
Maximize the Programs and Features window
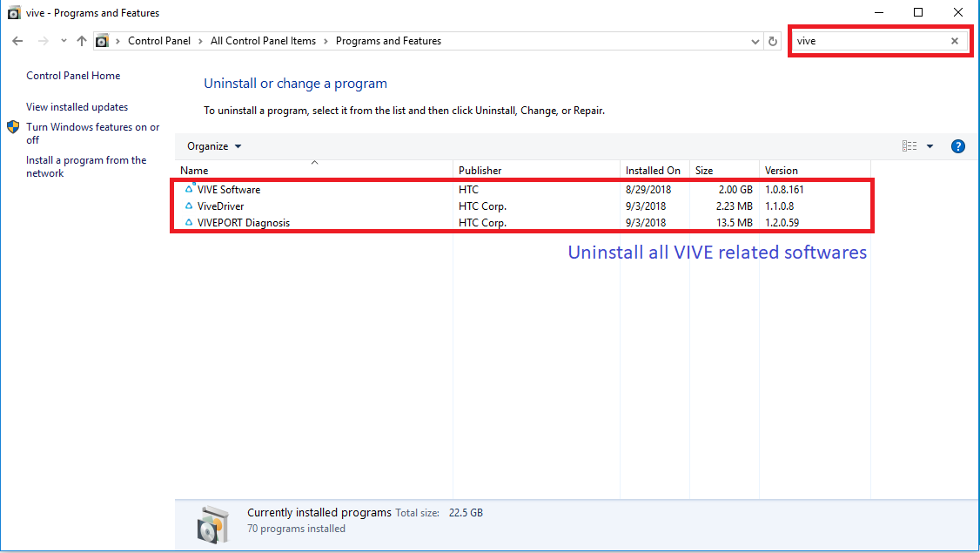pyautogui.click(x=918, y=12)
